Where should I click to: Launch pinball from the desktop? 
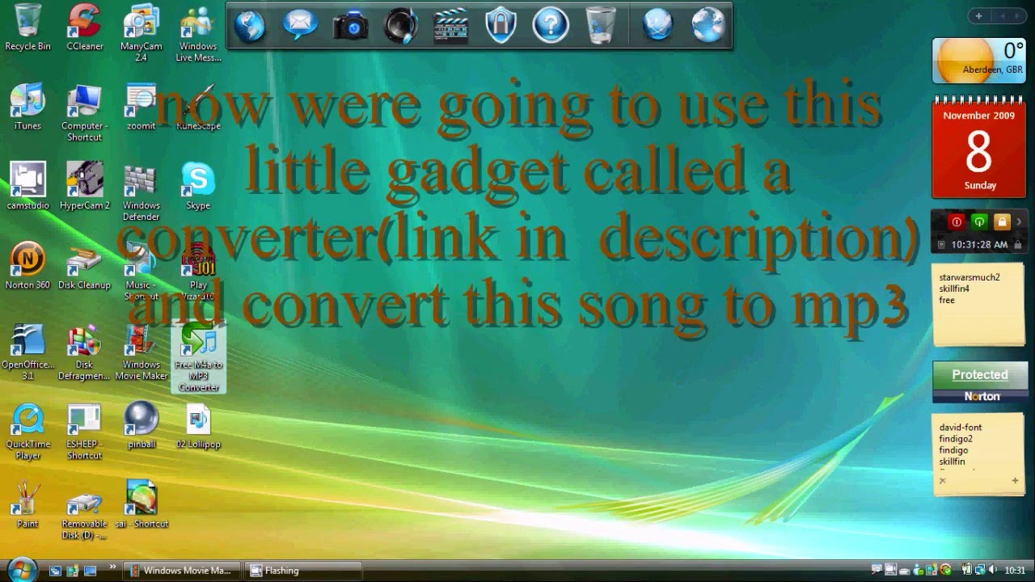pyautogui.click(x=141, y=425)
